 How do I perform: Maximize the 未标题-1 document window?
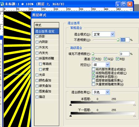tap(124, 4)
